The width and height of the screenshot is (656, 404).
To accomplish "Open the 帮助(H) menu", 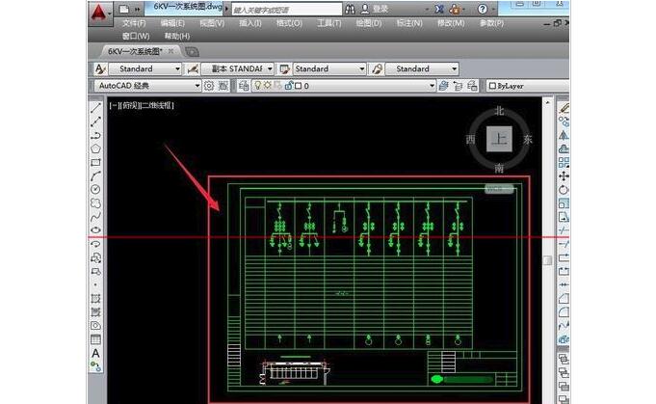I will pos(177,37).
